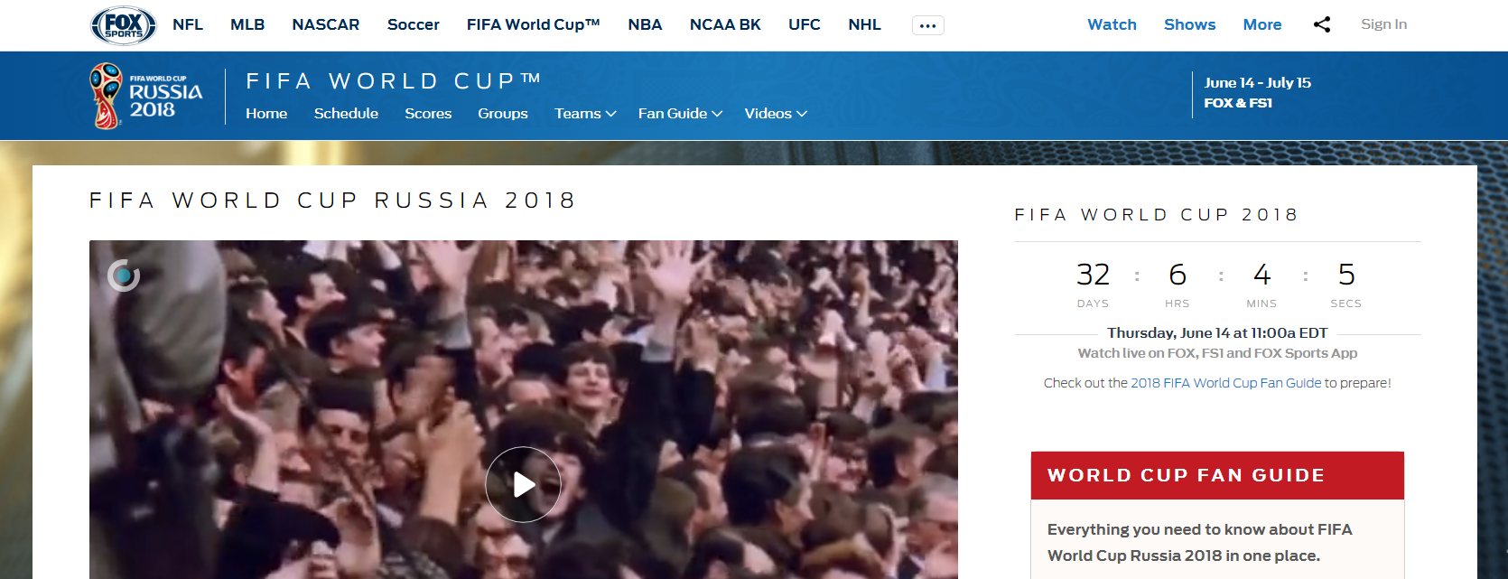This screenshot has height=579, width=1508.
Task: Click the three-dots more sports button
Action: click(927, 25)
